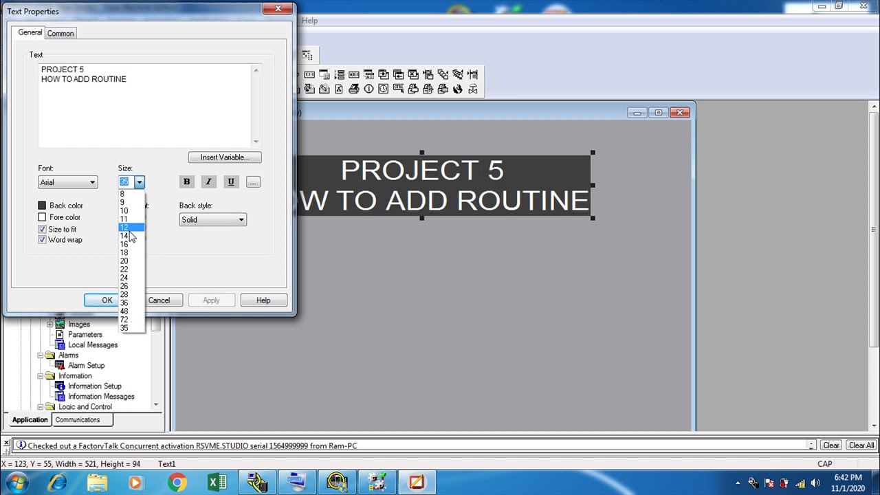The width and height of the screenshot is (880, 495).
Task: Click the explorer tree scroll down arrow
Action: (x=157, y=406)
